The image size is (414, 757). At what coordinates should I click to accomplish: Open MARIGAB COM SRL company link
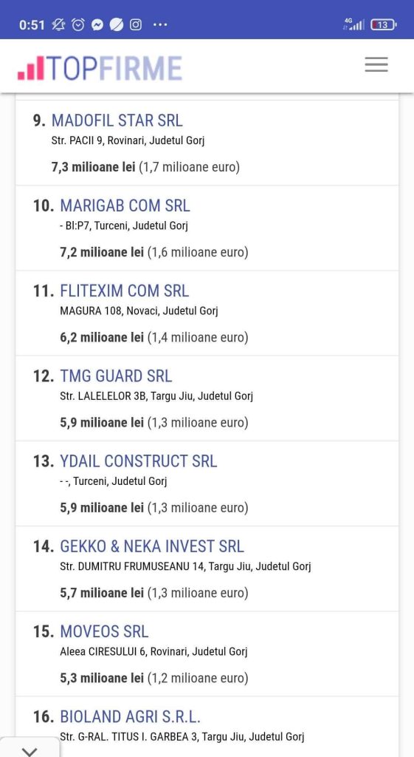pyautogui.click(x=125, y=206)
